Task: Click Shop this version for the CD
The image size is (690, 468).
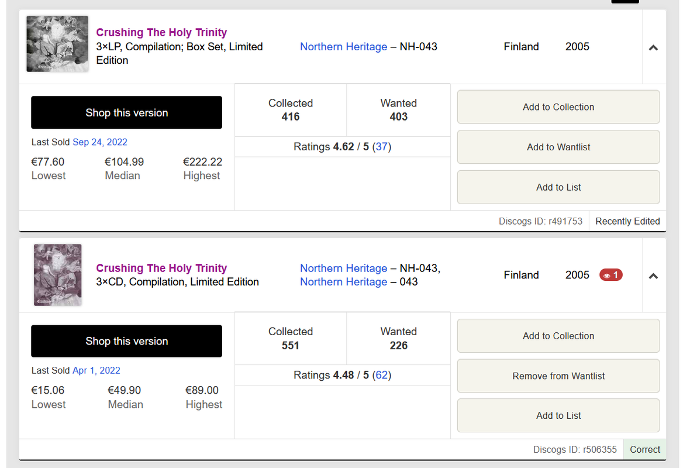Action: [x=126, y=341]
